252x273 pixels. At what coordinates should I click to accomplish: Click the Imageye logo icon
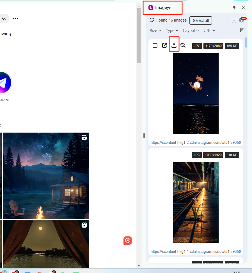click(x=151, y=8)
